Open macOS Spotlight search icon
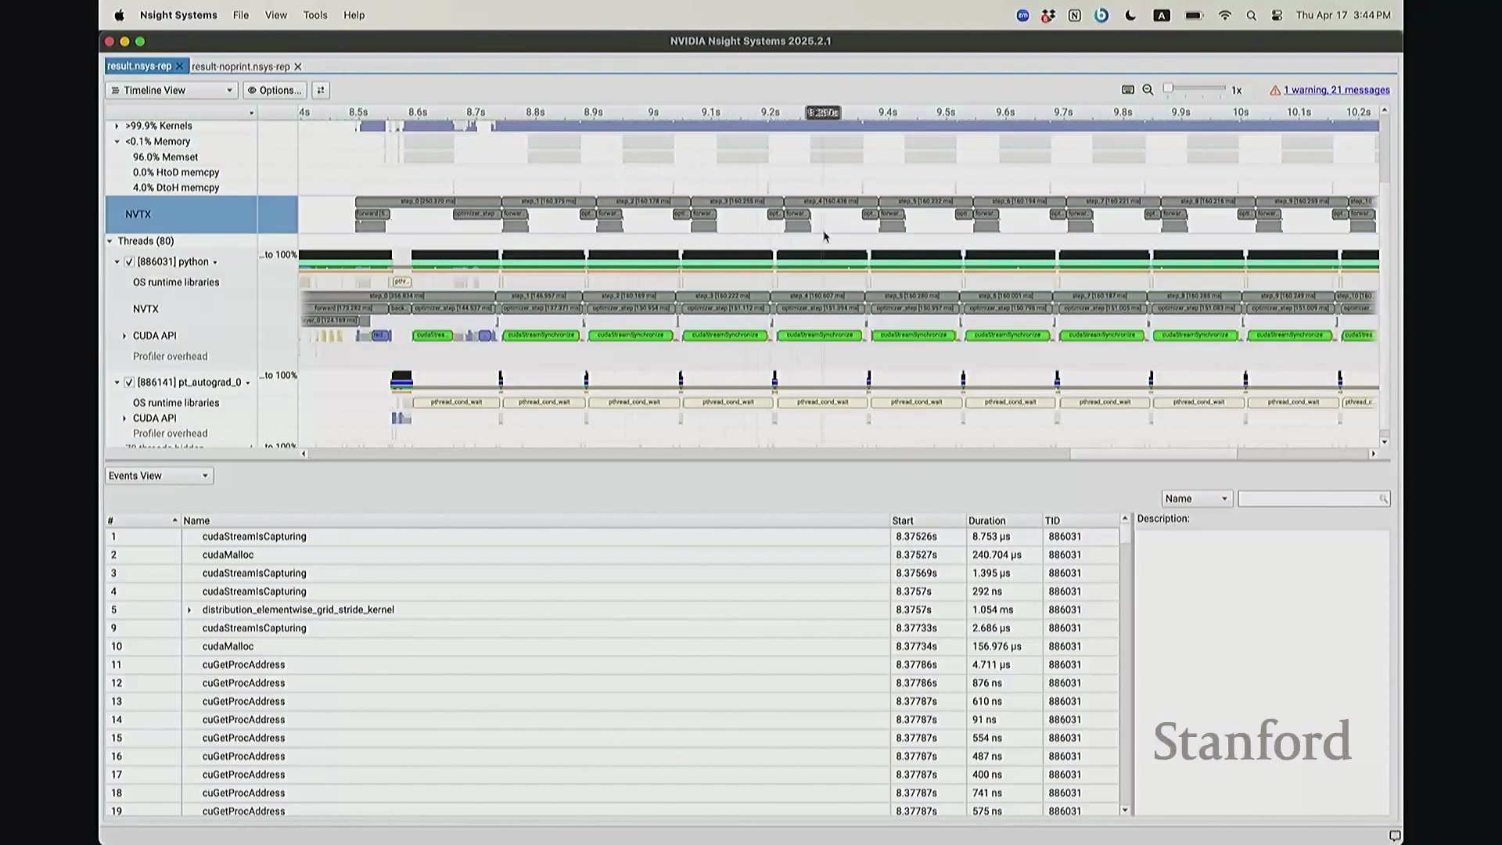Image resolution: width=1502 pixels, height=845 pixels. (1251, 16)
